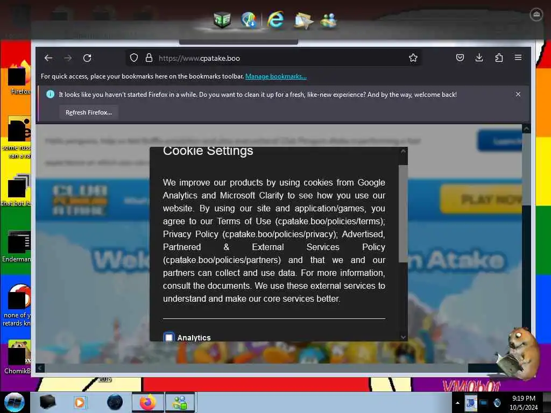Click the cookie dialog scroll up arrow
Viewport: 551px width, 413px height.
coord(403,151)
